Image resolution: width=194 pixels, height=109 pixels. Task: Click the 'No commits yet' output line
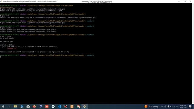[6, 42]
